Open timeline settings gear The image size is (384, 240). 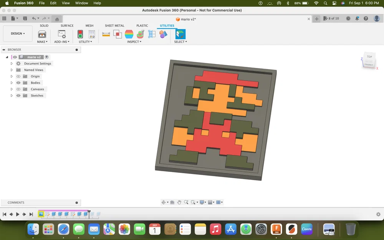tap(378, 214)
